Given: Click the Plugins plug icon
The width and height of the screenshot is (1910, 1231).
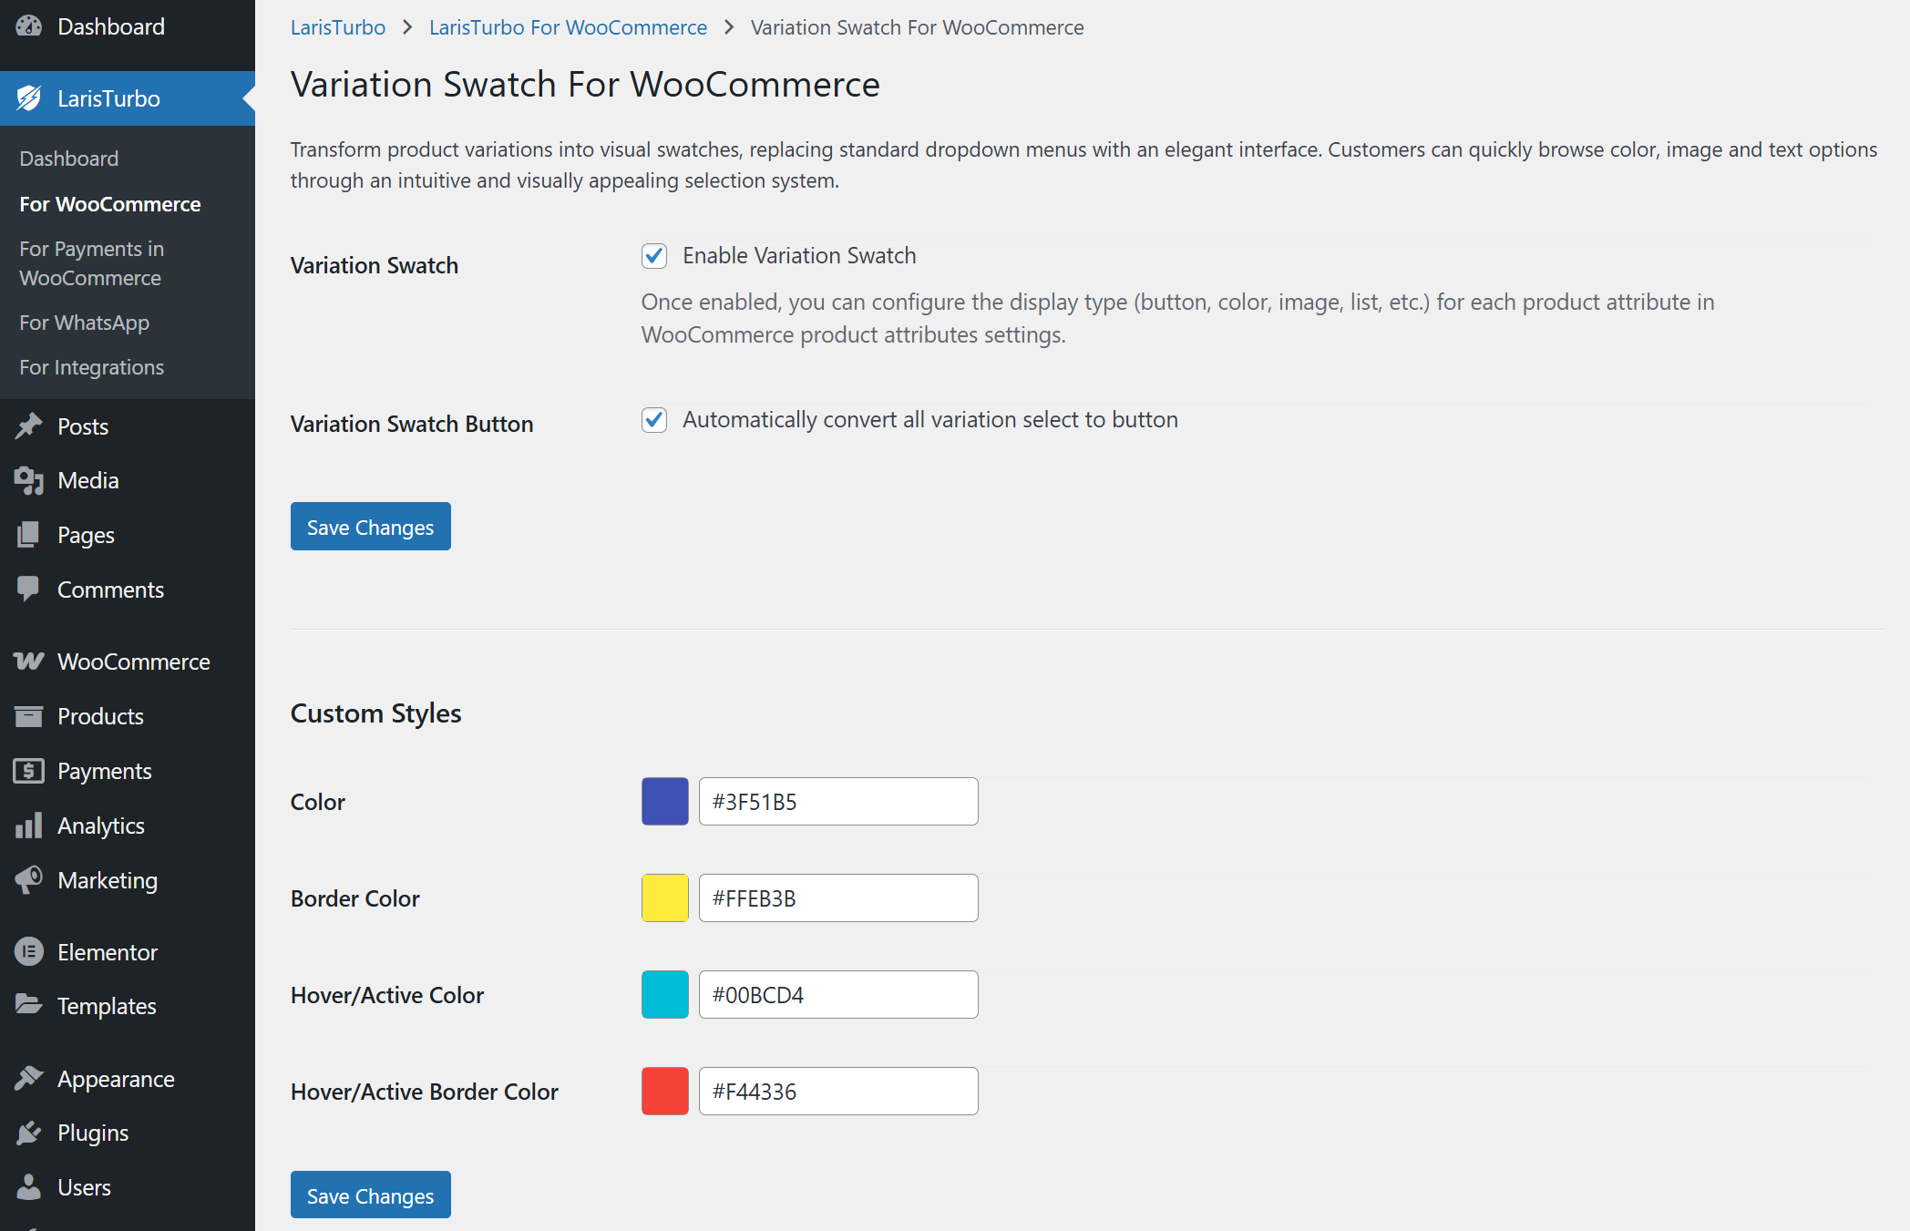Looking at the screenshot, I should 28,1133.
